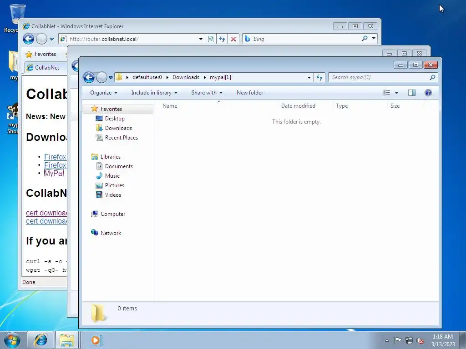Go back in the front Explorer window
The height and width of the screenshot is (349, 466).
[89, 77]
